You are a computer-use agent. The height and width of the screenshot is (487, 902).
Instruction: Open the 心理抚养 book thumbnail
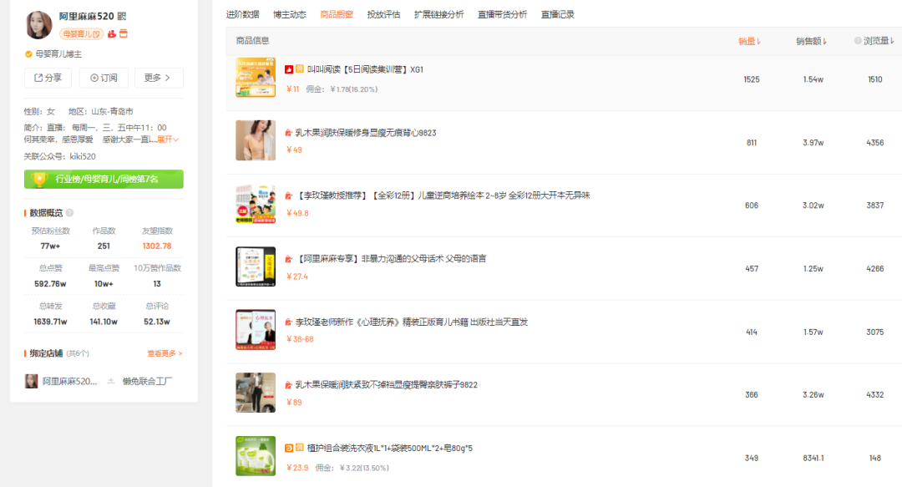click(x=256, y=330)
